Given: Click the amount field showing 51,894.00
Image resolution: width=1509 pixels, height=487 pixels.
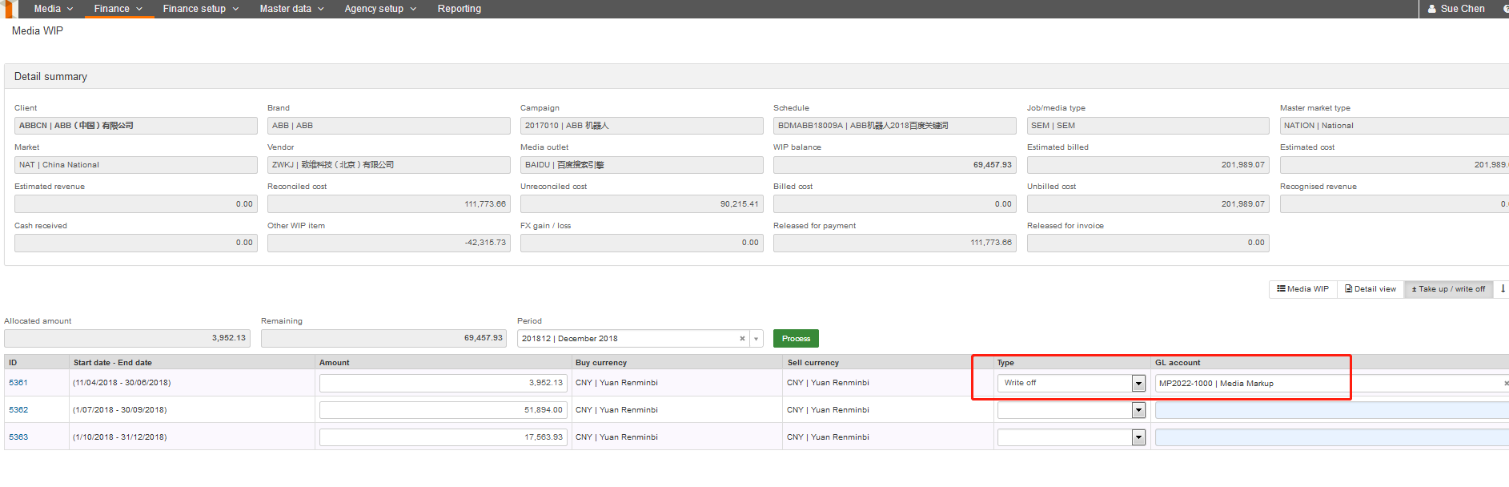Looking at the screenshot, I should click(443, 410).
